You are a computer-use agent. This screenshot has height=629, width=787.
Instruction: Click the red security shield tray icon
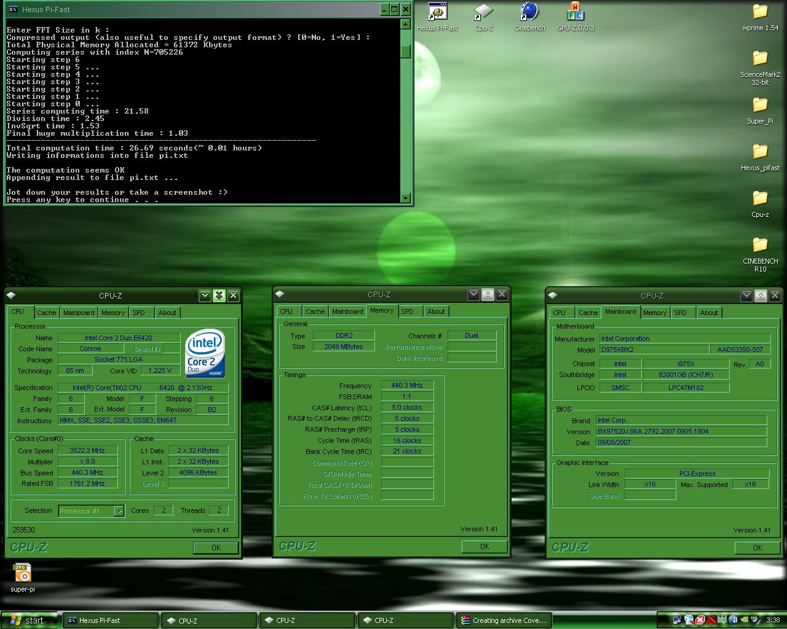(700, 620)
